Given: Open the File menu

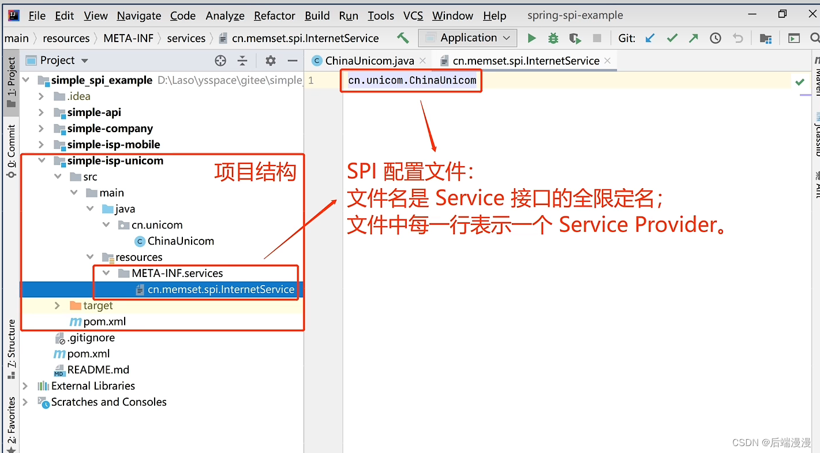Looking at the screenshot, I should 37,16.
